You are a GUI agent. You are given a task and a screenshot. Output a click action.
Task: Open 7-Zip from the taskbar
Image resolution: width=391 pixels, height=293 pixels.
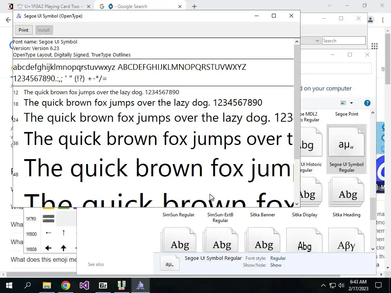point(103,285)
